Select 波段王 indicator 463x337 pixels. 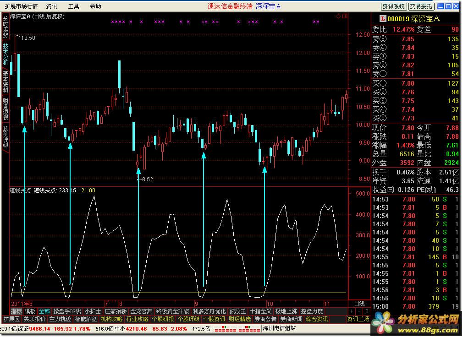pos(238,311)
